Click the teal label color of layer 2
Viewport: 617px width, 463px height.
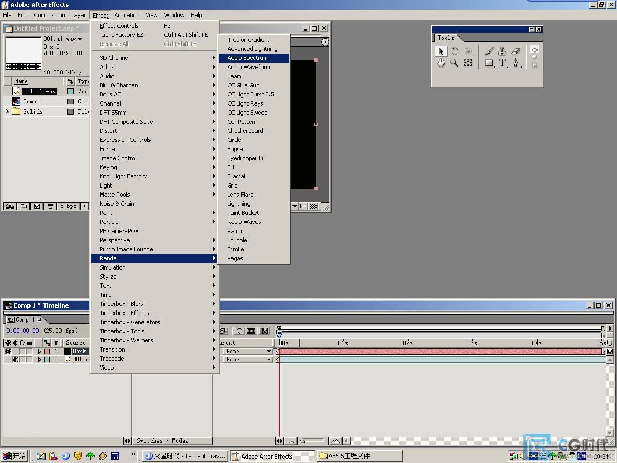click(47, 360)
